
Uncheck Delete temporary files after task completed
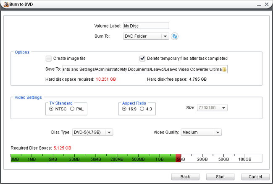142,59
